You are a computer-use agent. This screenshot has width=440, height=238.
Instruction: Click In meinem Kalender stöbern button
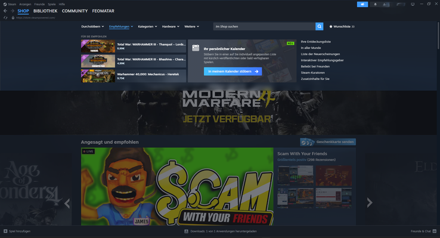(x=233, y=72)
